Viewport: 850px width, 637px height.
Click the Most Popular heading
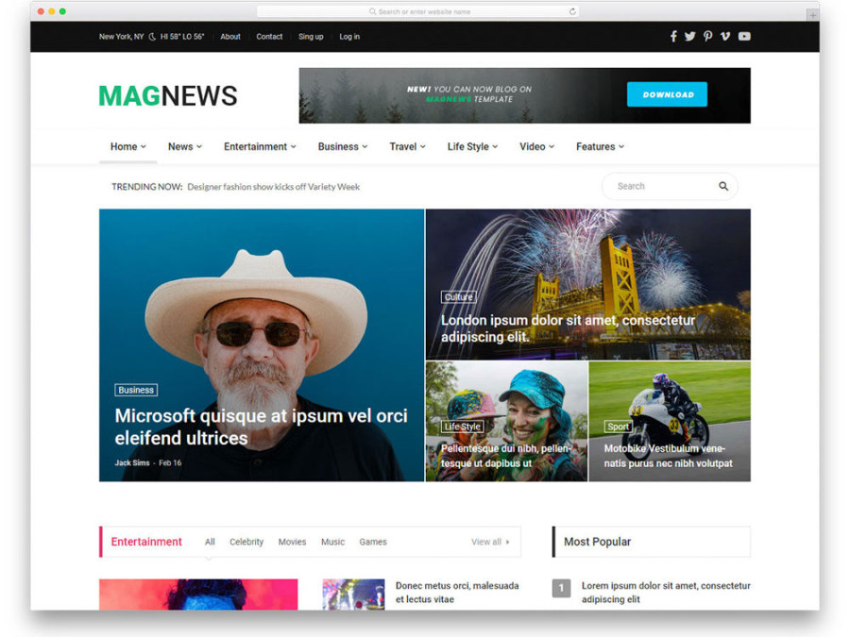[598, 542]
